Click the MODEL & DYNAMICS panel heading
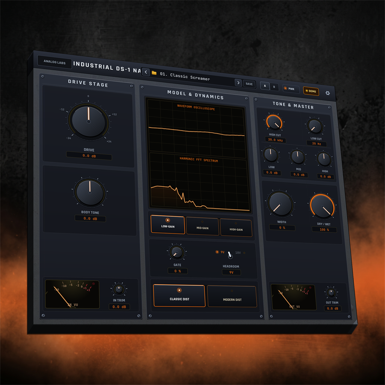 click(196, 95)
